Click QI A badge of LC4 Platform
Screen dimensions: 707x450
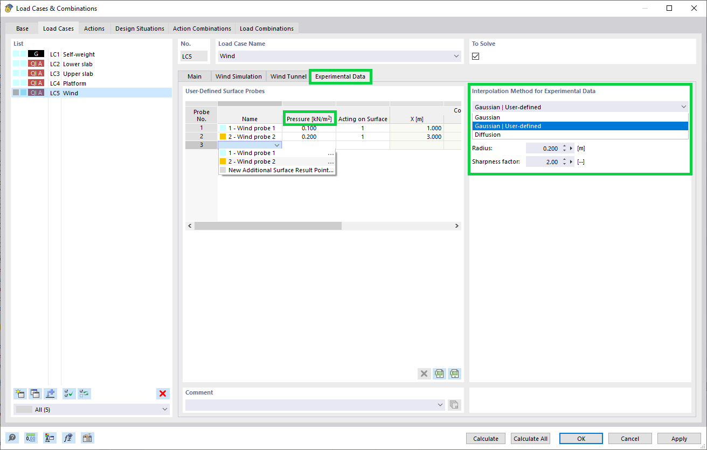36,83
